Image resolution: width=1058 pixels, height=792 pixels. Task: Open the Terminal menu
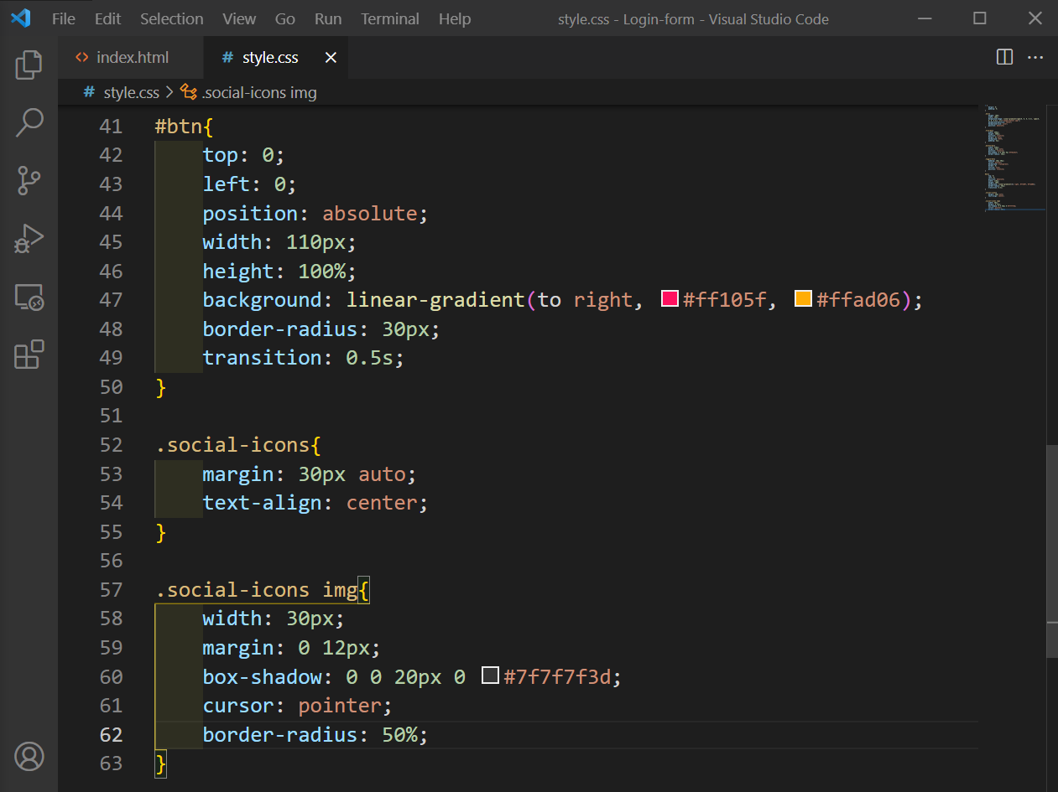coord(391,18)
